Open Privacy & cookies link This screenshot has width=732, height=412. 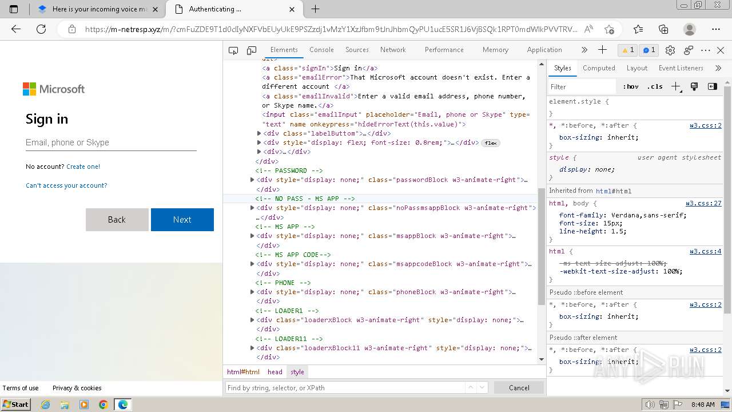pyautogui.click(x=77, y=388)
